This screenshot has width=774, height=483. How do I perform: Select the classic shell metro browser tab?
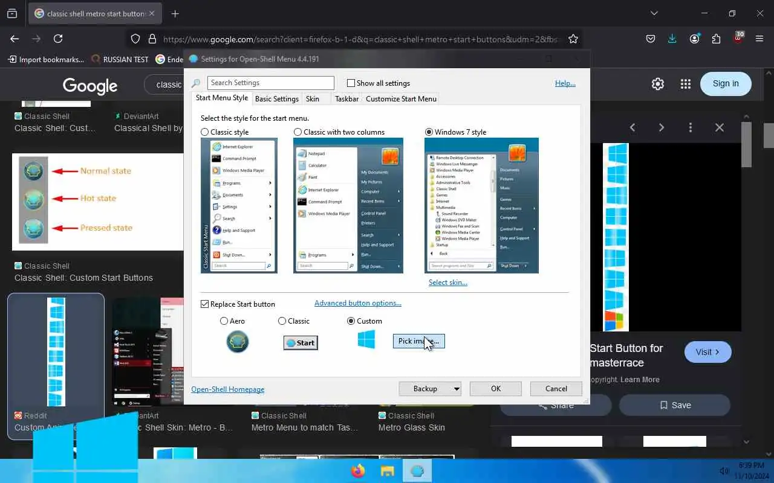point(95,13)
